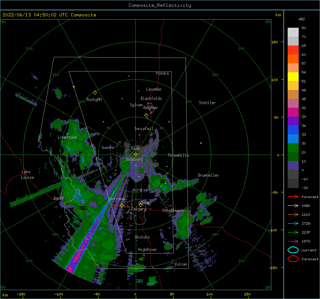
Task: Click the cyan 27ZW arrow legend
Action: [x=293, y=224]
